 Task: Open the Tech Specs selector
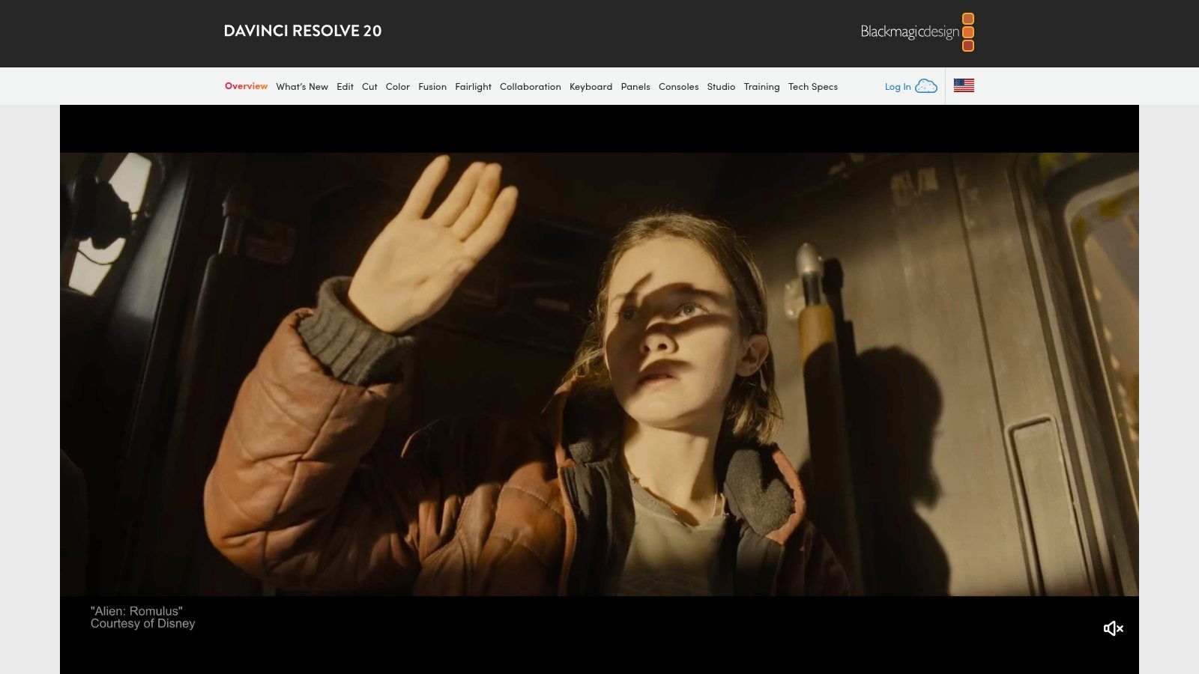[x=812, y=86]
